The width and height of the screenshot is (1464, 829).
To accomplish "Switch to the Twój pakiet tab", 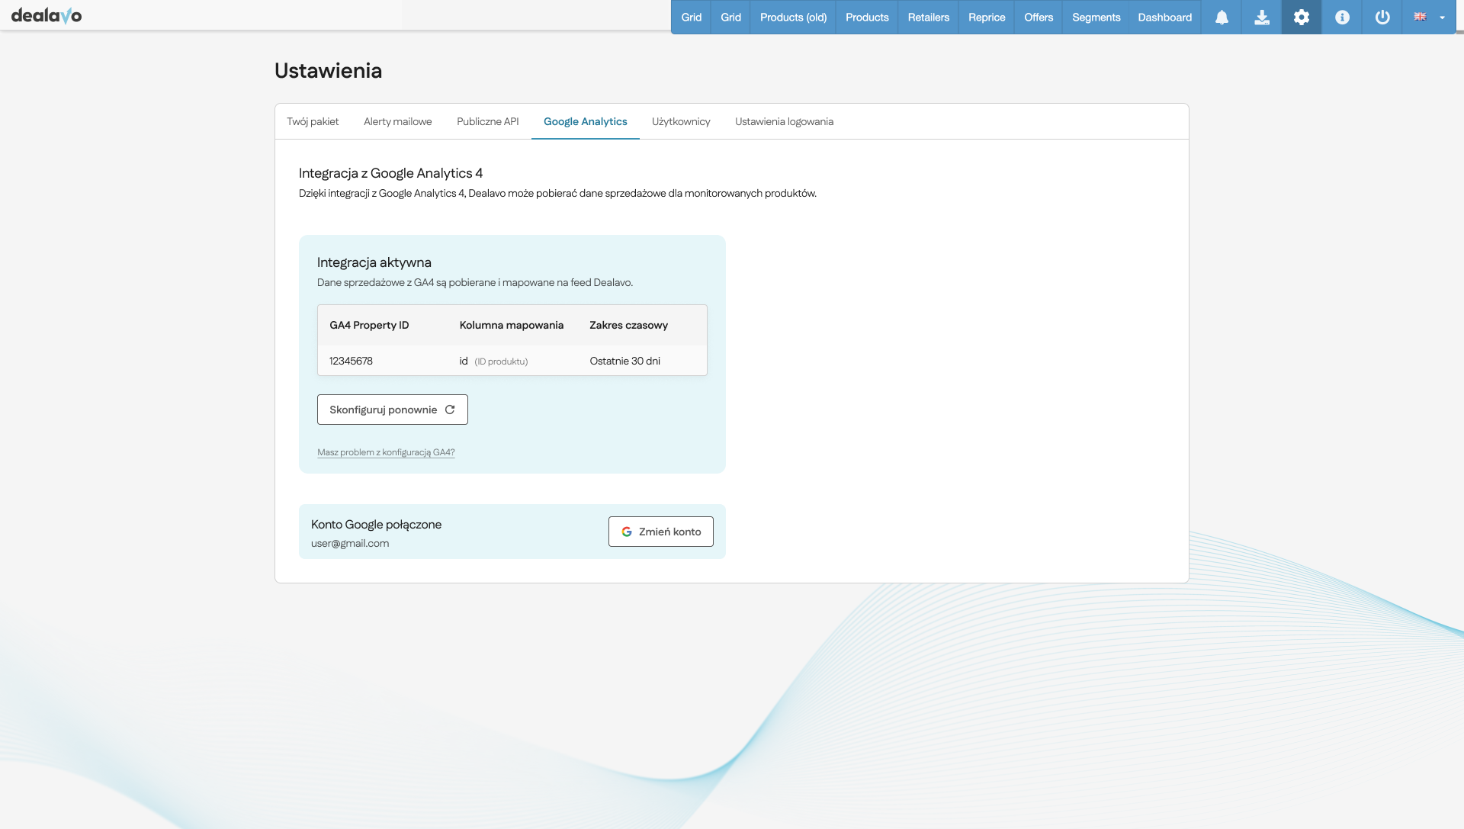I will (x=313, y=121).
